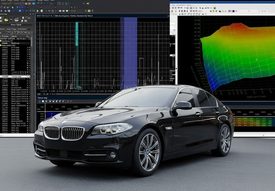Screen dimensions: 275x191
Task: Click the dark blue square icon in right window toolbar
Action: pyautogui.click(x=233, y=11)
